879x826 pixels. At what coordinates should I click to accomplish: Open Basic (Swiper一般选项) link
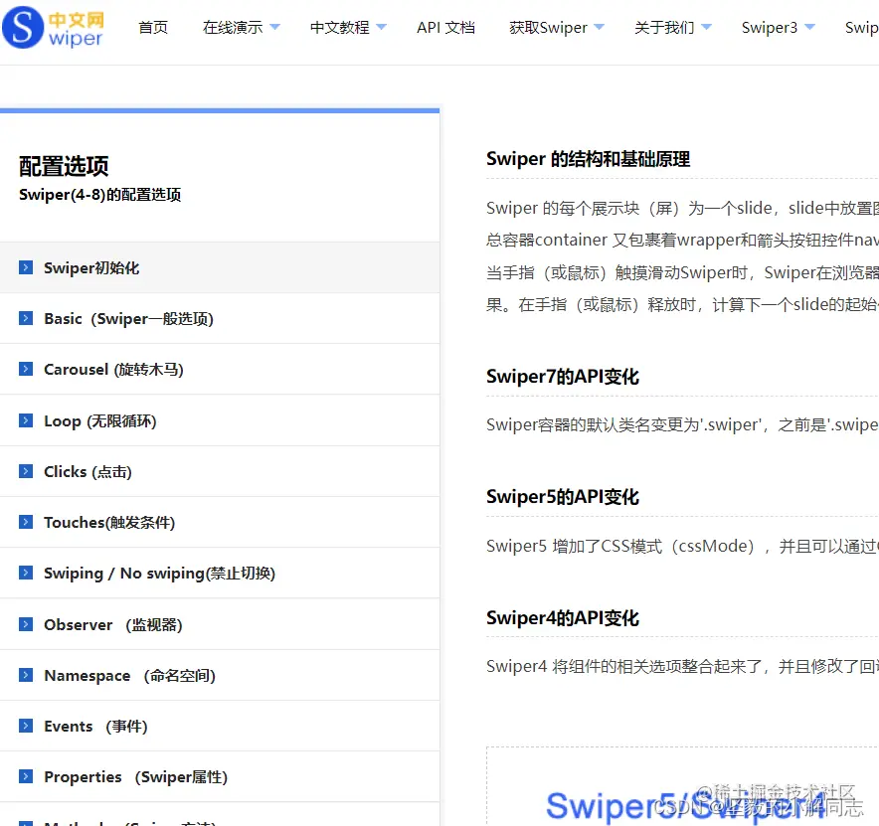click(x=128, y=319)
